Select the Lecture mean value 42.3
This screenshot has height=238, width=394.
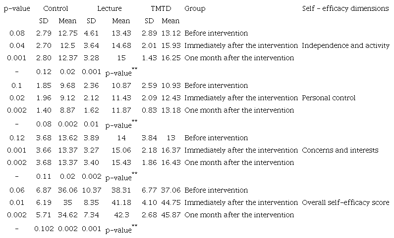(121, 215)
